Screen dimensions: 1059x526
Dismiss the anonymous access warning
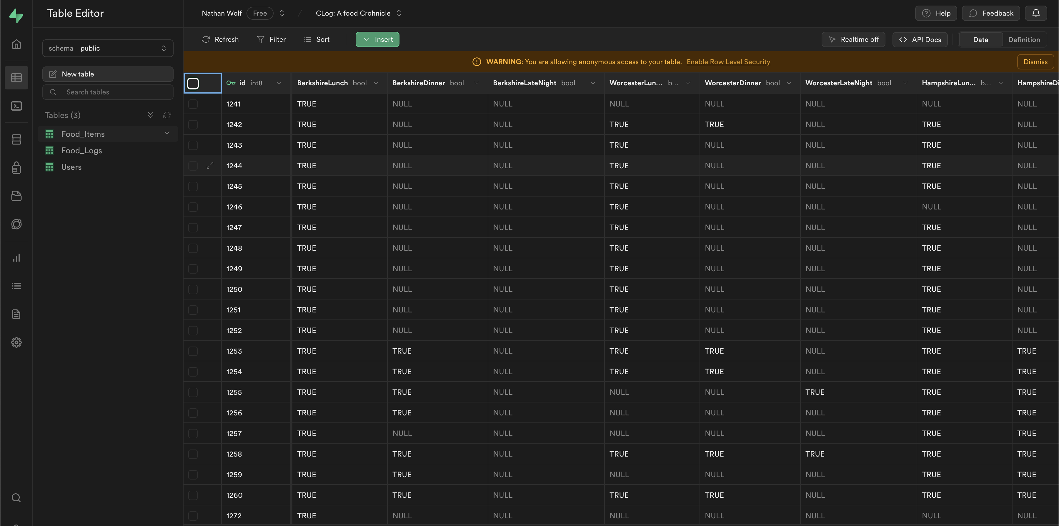[x=1035, y=62]
